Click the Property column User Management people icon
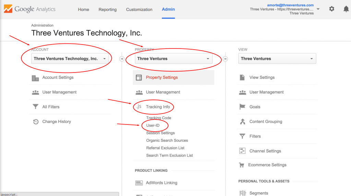The image size is (351, 196). pyautogui.click(x=139, y=92)
